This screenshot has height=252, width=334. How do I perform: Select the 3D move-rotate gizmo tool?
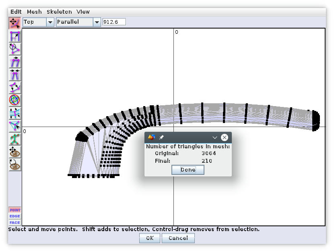pyautogui.click(x=15, y=100)
